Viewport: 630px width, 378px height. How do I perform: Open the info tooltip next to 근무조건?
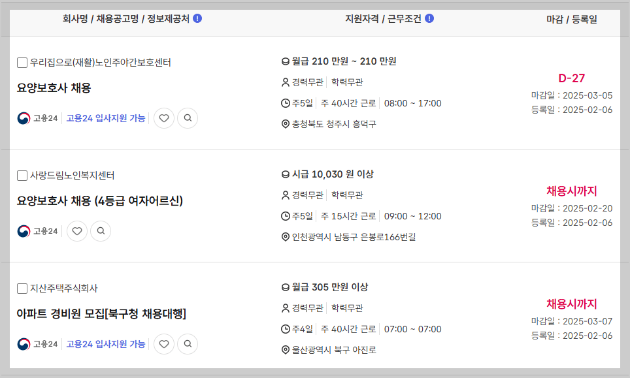click(429, 18)
